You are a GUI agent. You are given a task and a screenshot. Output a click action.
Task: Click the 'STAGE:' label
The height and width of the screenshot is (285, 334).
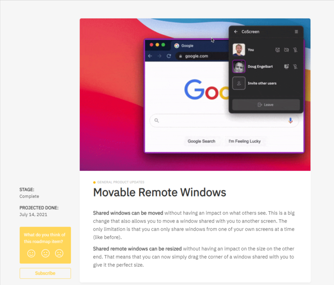pos(27,190)
